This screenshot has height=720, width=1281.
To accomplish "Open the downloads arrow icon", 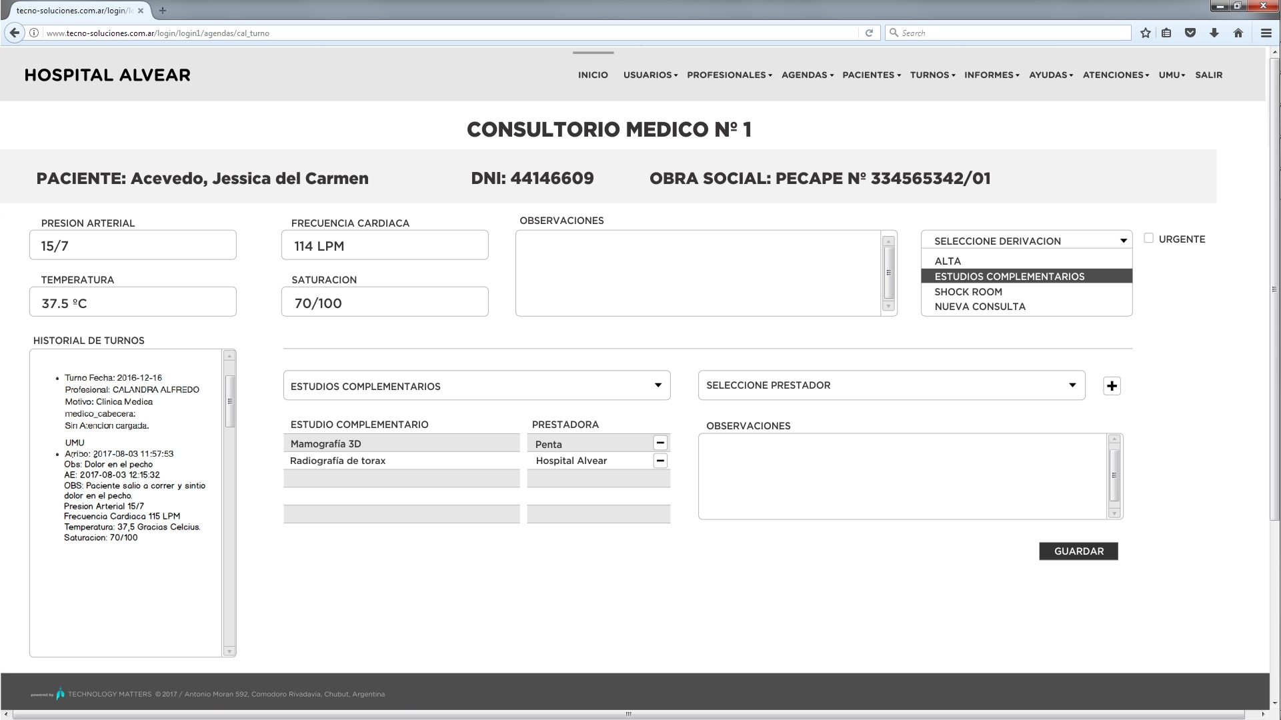I will [1214, 33].
